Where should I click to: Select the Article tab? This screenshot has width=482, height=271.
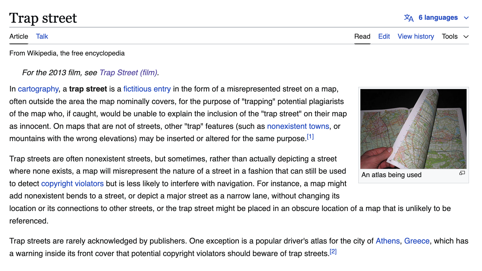pyautogui.click(x=19, y=37)
